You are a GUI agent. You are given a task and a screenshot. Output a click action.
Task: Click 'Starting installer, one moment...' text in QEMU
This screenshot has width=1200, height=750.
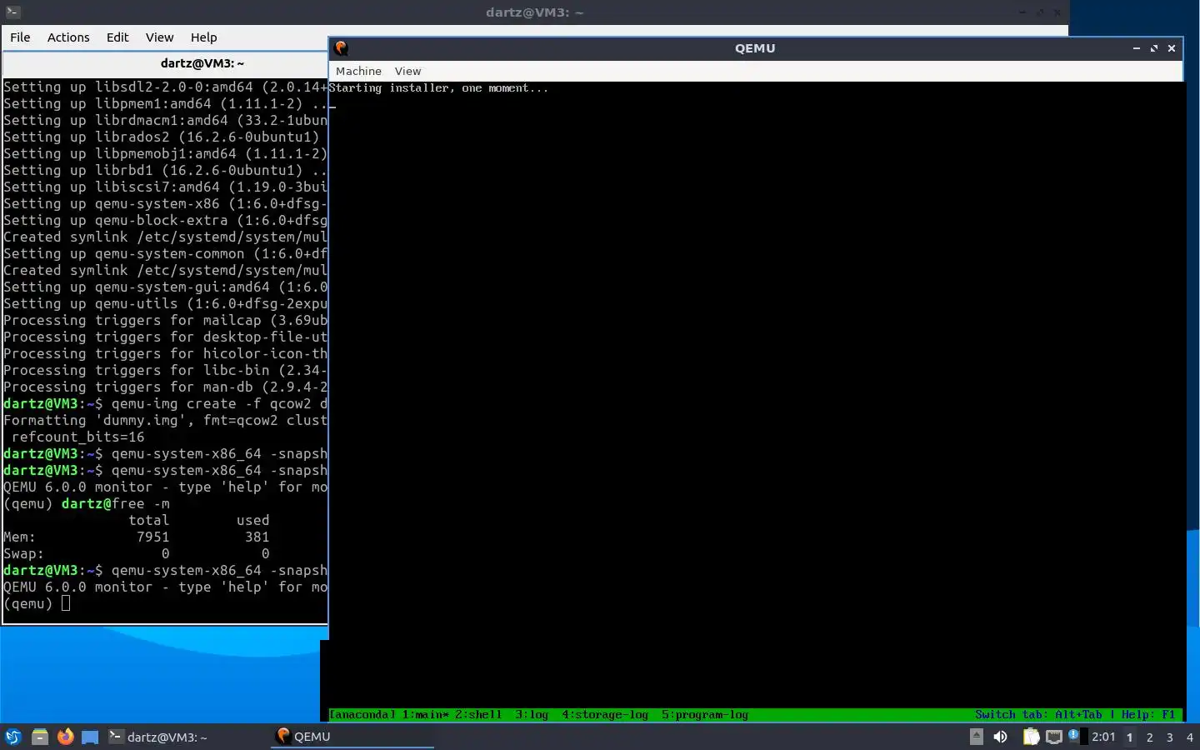coord(438,88)
